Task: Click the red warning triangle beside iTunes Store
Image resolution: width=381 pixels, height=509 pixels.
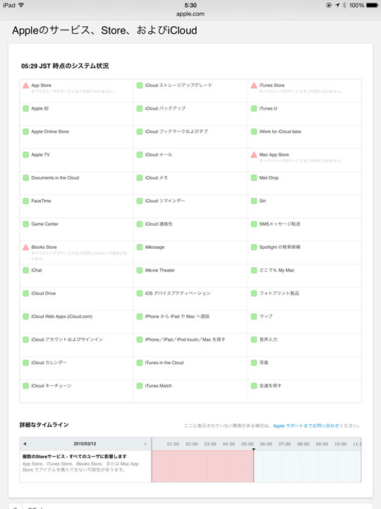Action: tap(254, 86)
